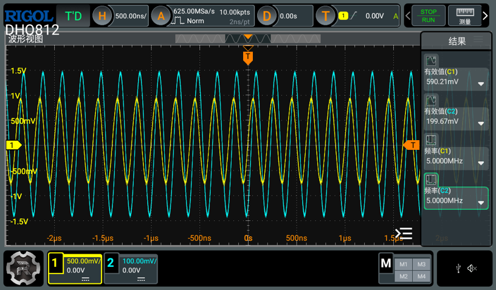
Task: Toggle math channel M3
Action: [x=421, y=265]
